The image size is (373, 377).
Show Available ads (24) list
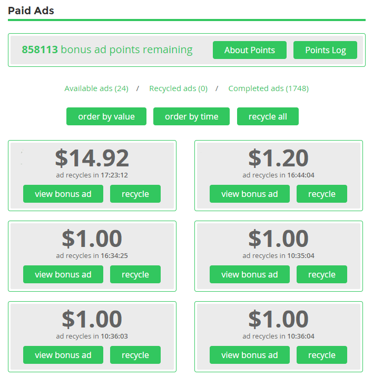point(96,88)
